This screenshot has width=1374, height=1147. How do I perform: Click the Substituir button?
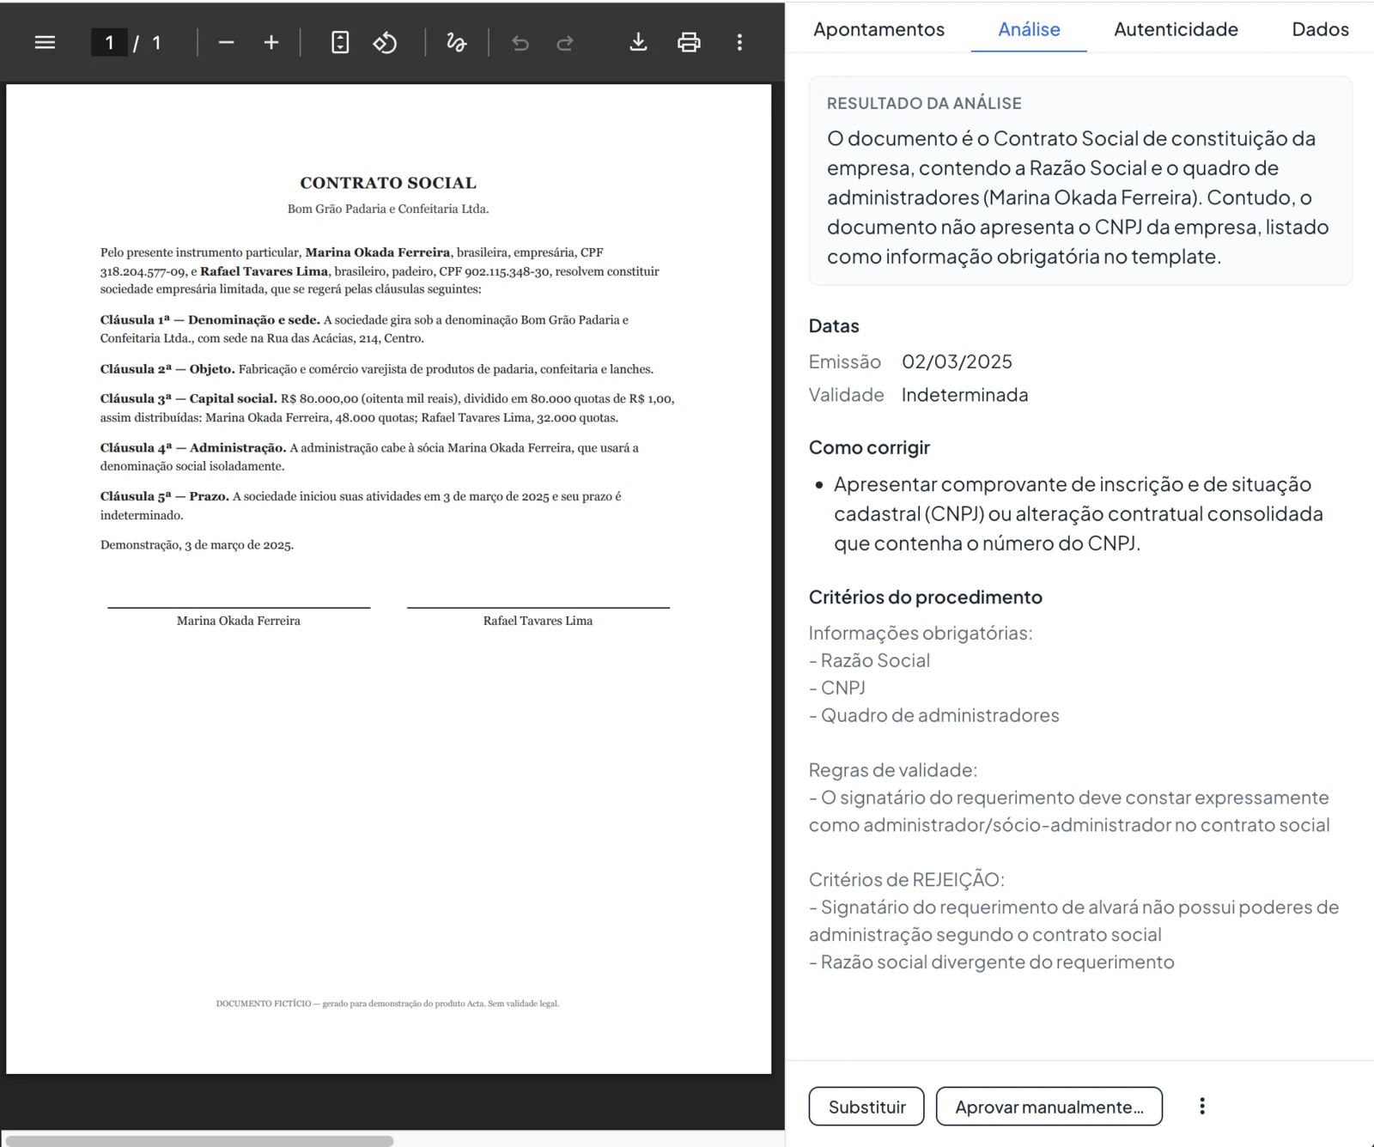(x=866, y=1107)
